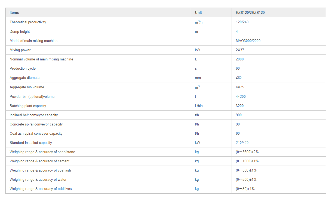329x200 pixels.
Task: Select Coal ash spiral conveyor capacity label
Action: 36,134
